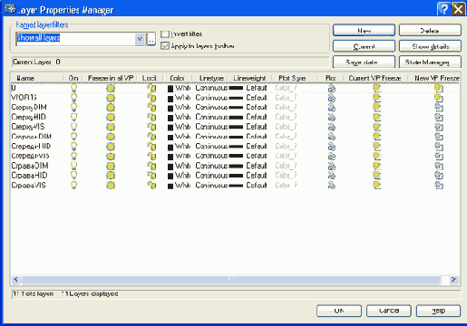Click Continuous linetype of Справа-HID layer
Screen dimensions: 467x326
point(211,176)
